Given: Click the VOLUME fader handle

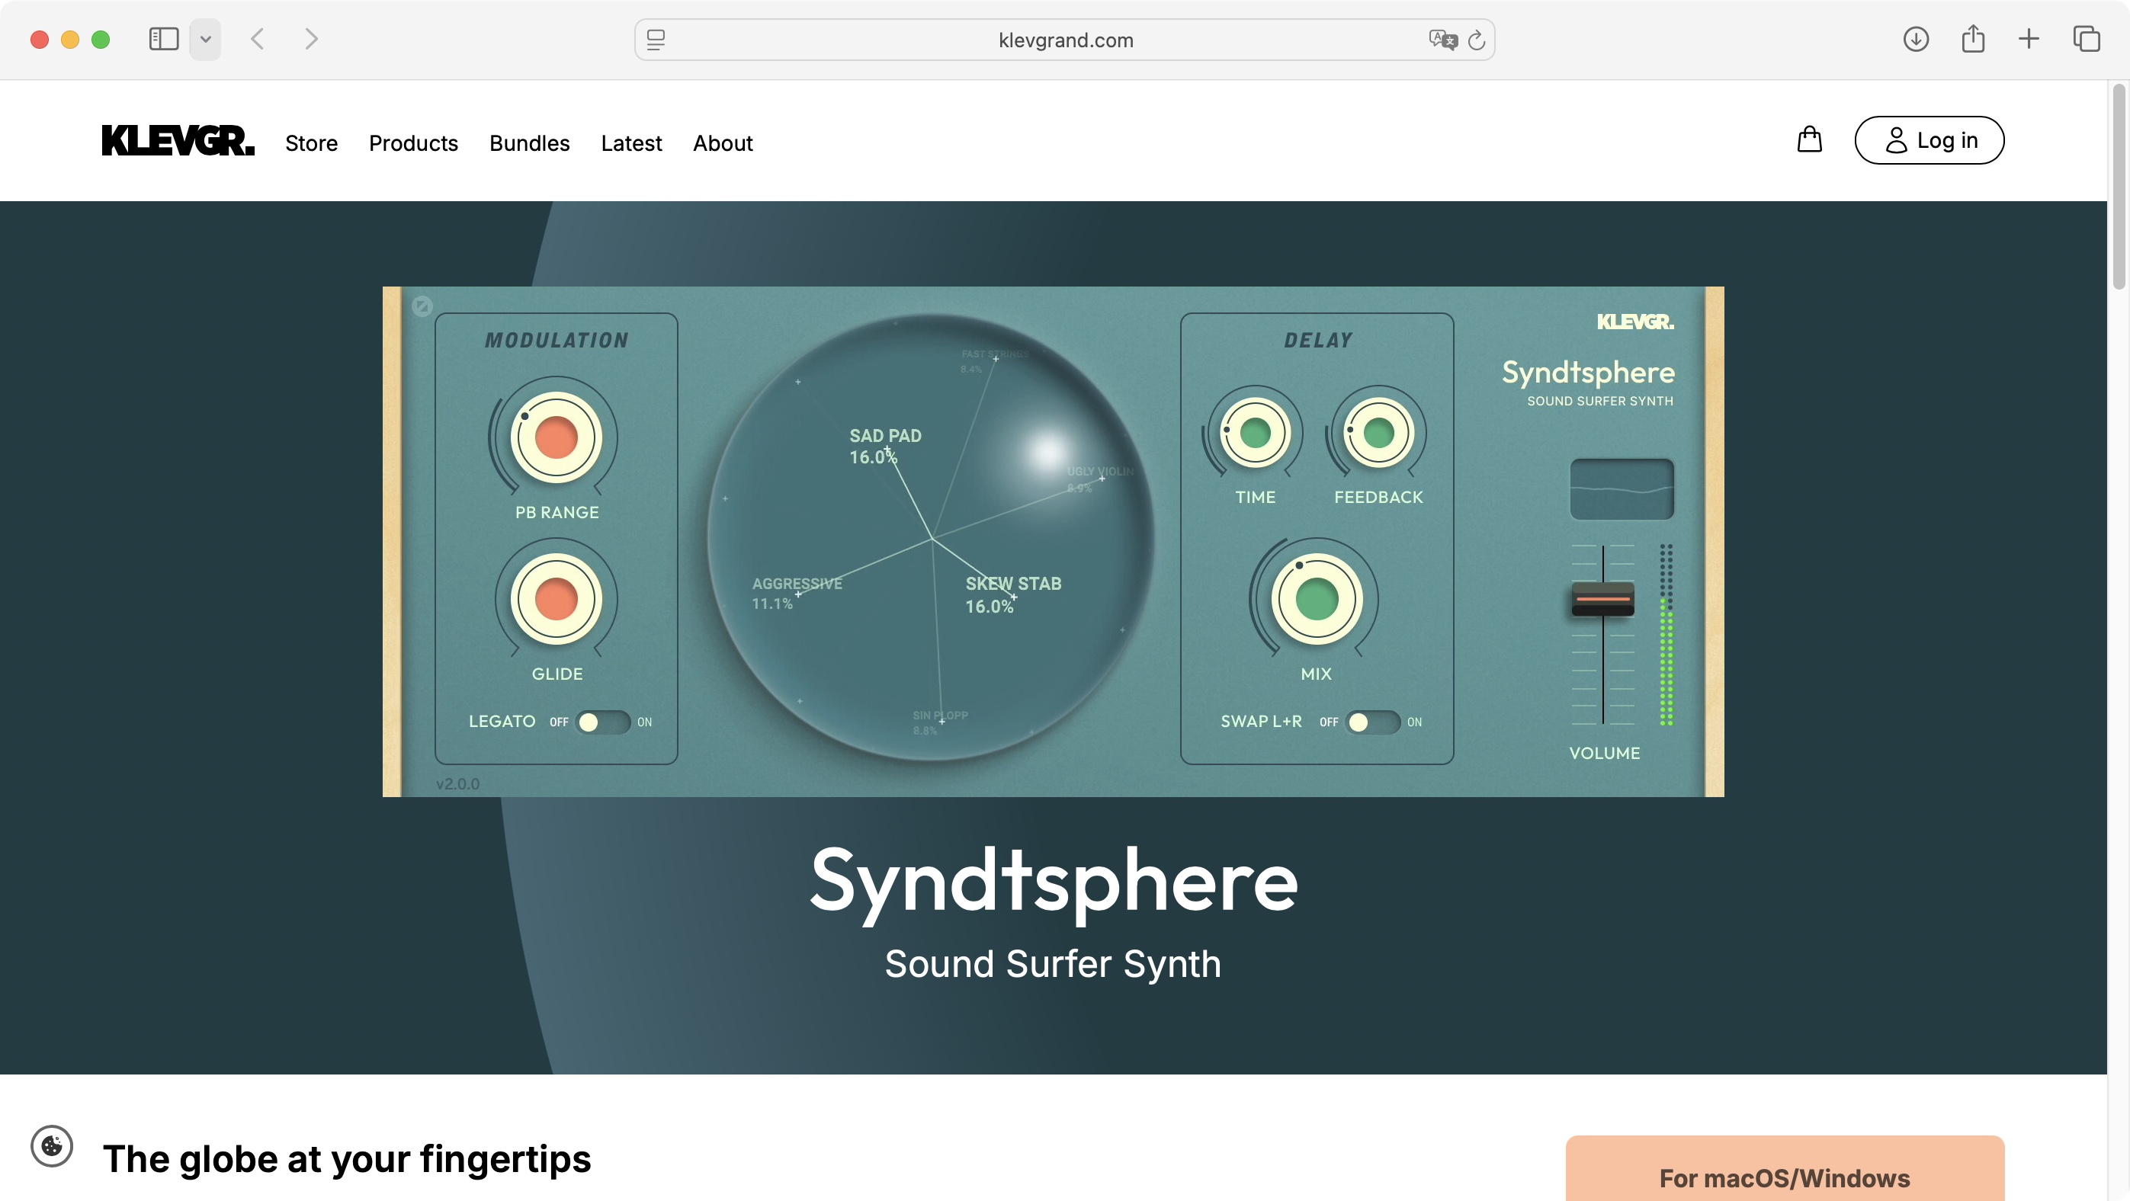Looking at the screenshot, I should tap(1602, 598).
